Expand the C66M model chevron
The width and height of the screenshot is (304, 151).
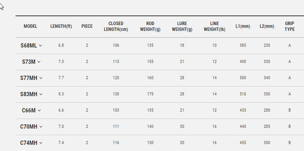39,110
